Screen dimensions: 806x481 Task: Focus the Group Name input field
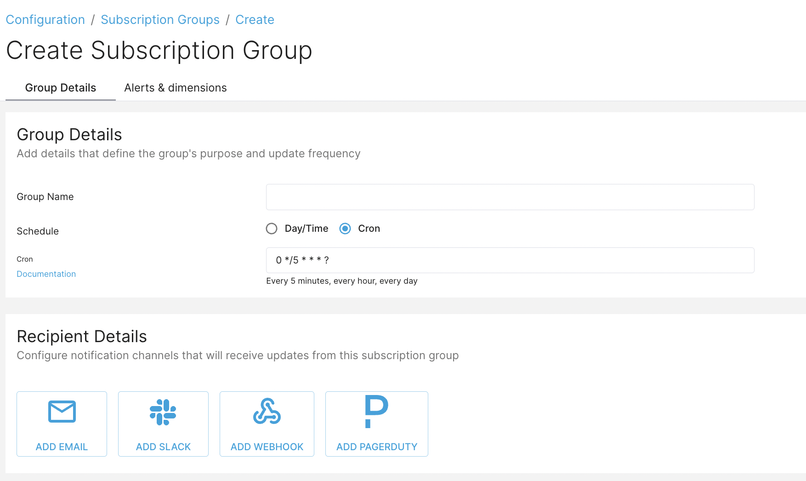pos(510,197)
